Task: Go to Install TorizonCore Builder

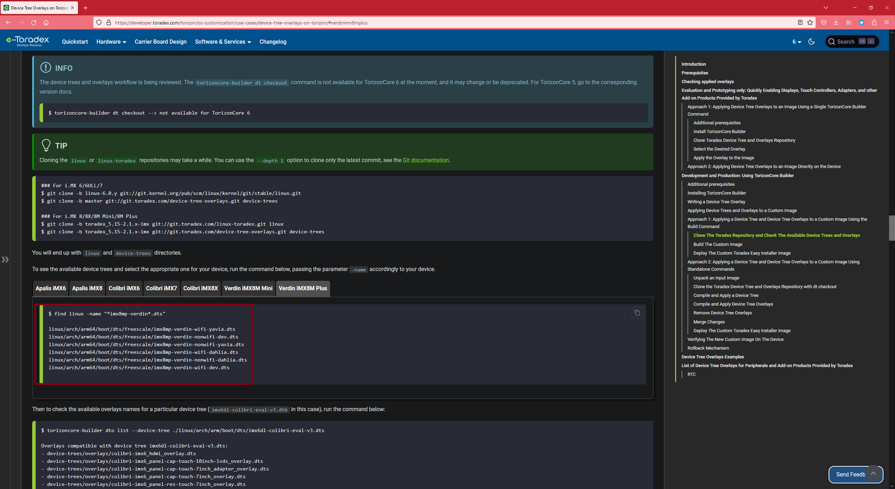Action: [719, 131]
